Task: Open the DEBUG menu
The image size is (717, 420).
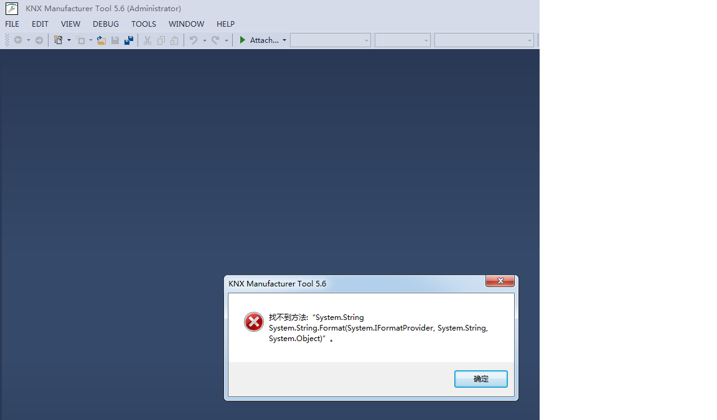Action: pyautogui.click(x=106, y=24)
